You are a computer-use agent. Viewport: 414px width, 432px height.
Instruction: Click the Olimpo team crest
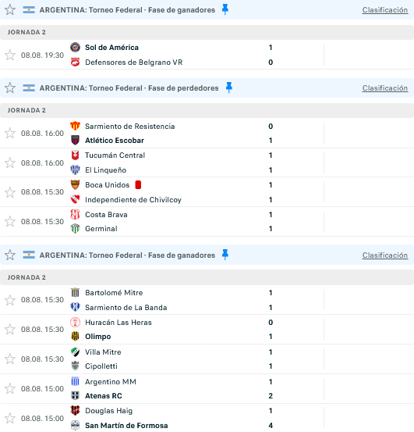(75, 337)
